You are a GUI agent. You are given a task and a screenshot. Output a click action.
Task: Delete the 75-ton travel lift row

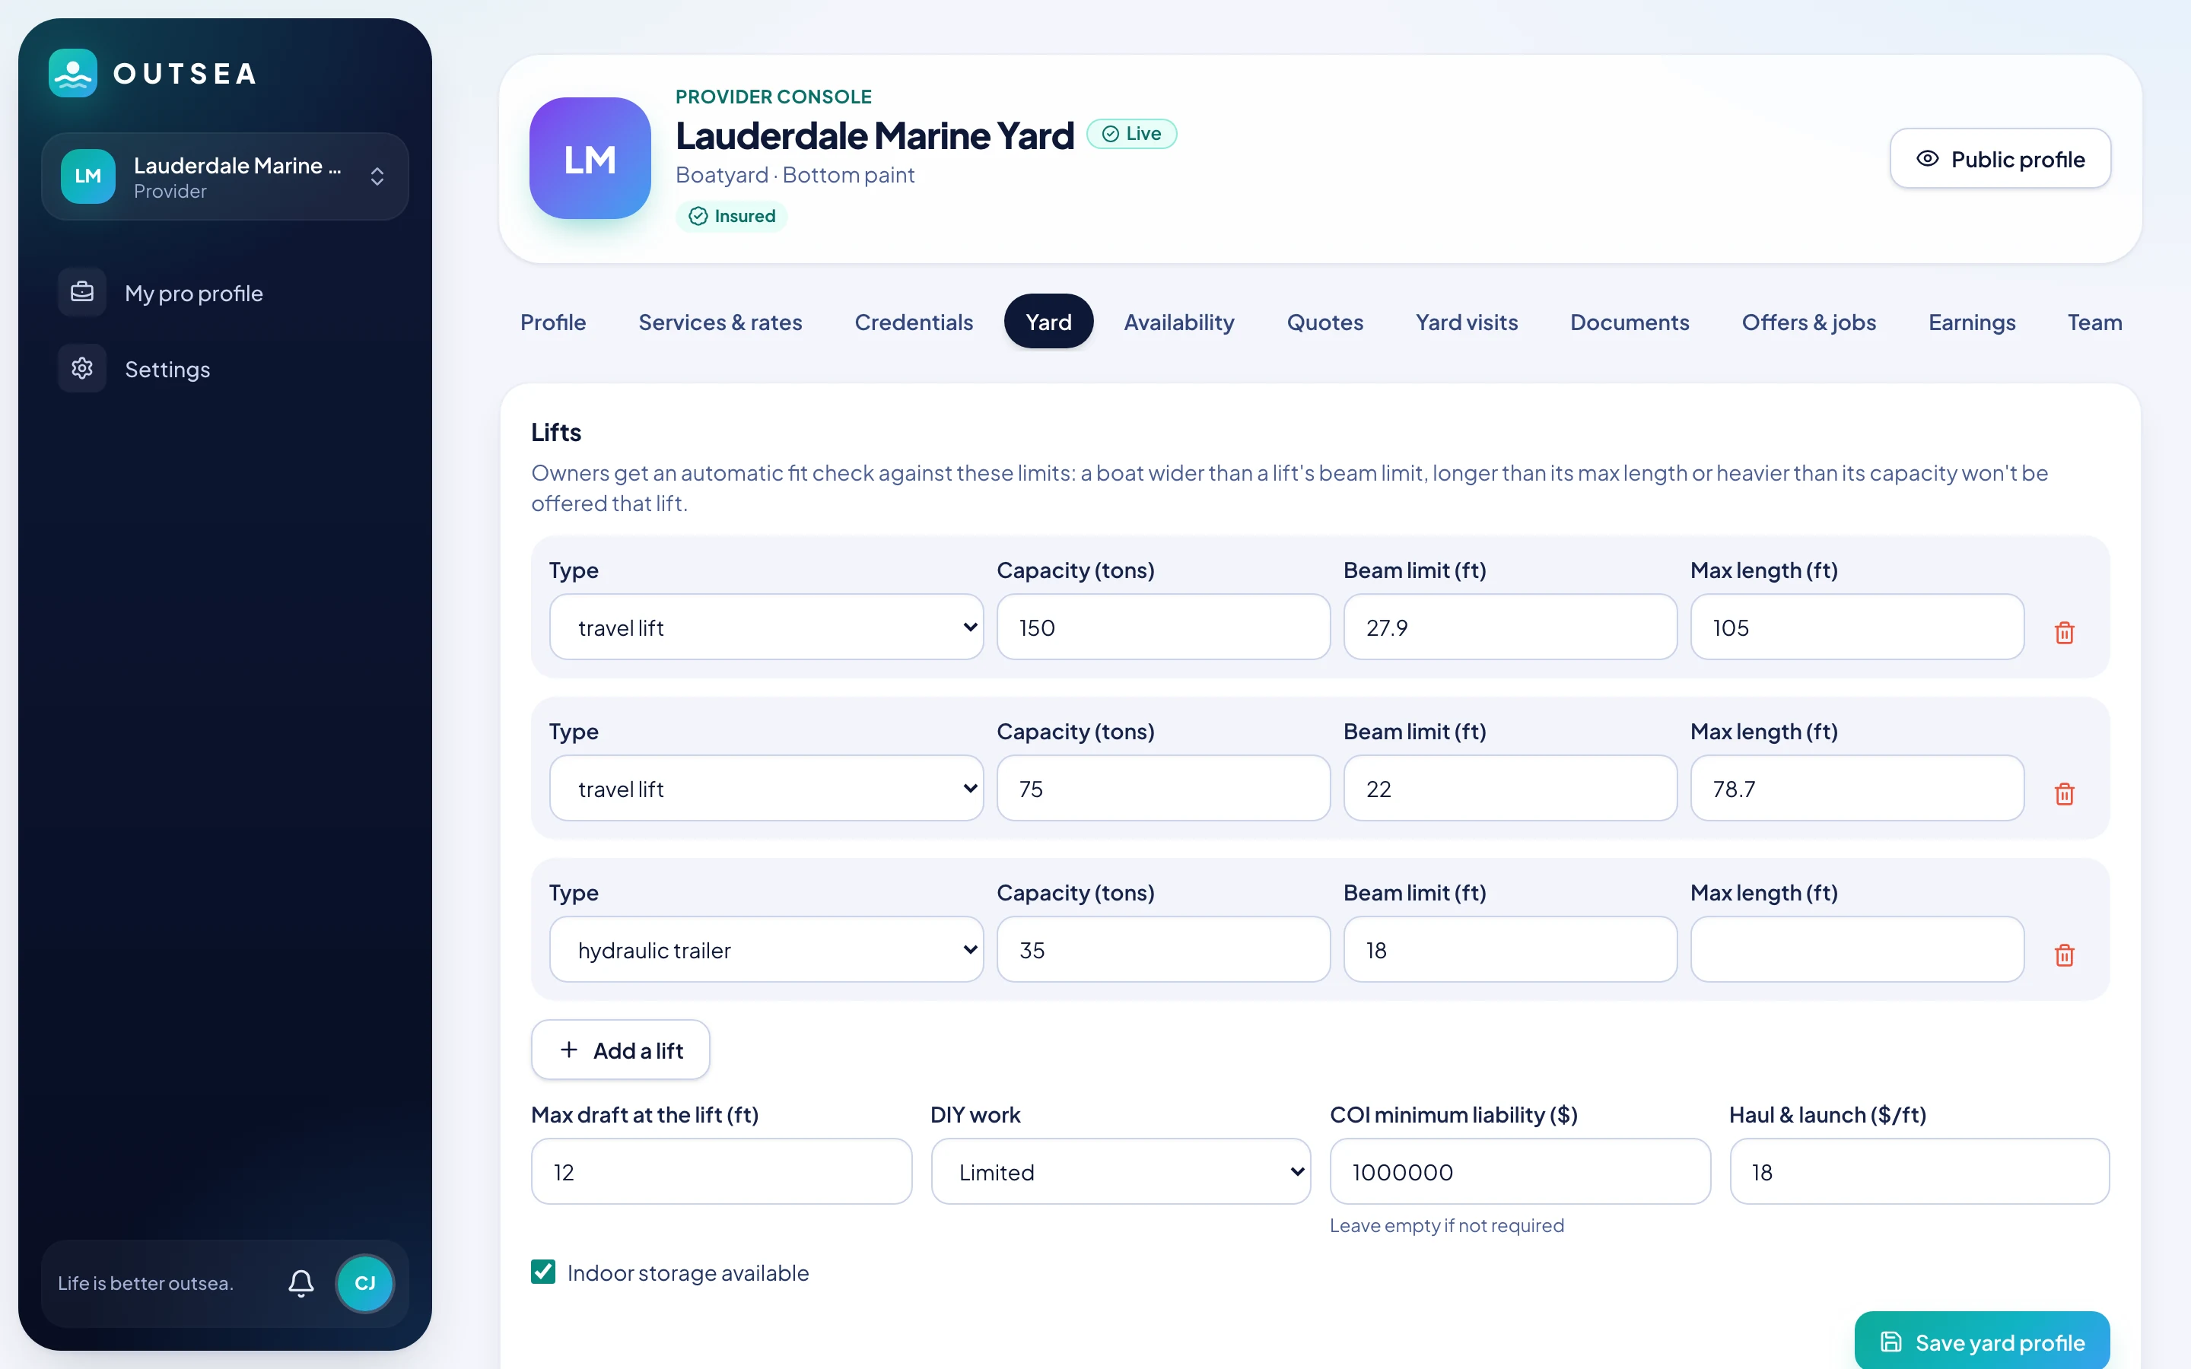click(x=2064, y=793)
